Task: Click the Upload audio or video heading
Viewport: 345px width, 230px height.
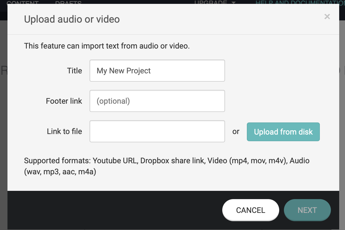Action: (72, 19)
